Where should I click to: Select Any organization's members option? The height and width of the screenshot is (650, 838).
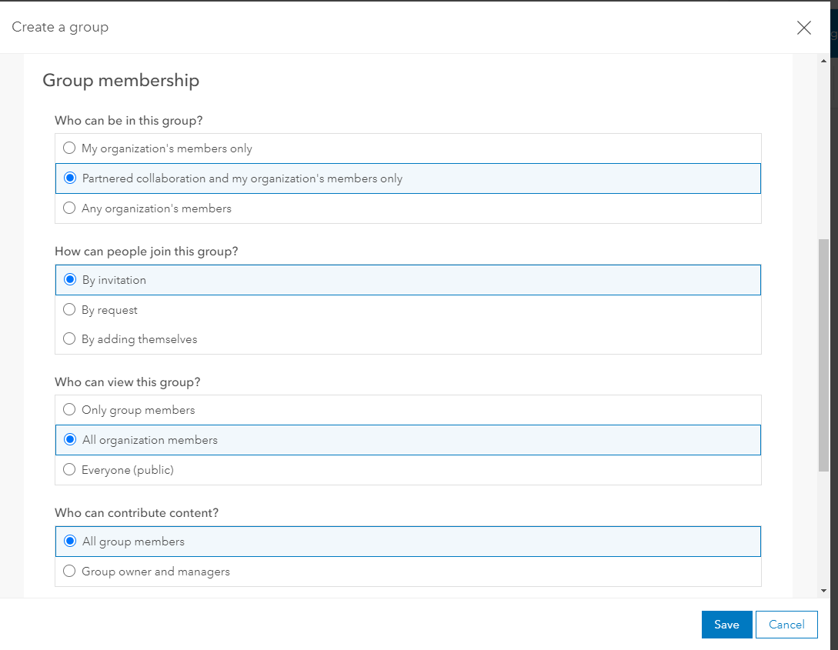[69, 208]
